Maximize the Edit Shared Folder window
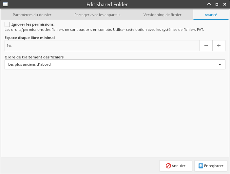This screenshot has height=174, width=230. pyautogui.click(x=217, y=4)
